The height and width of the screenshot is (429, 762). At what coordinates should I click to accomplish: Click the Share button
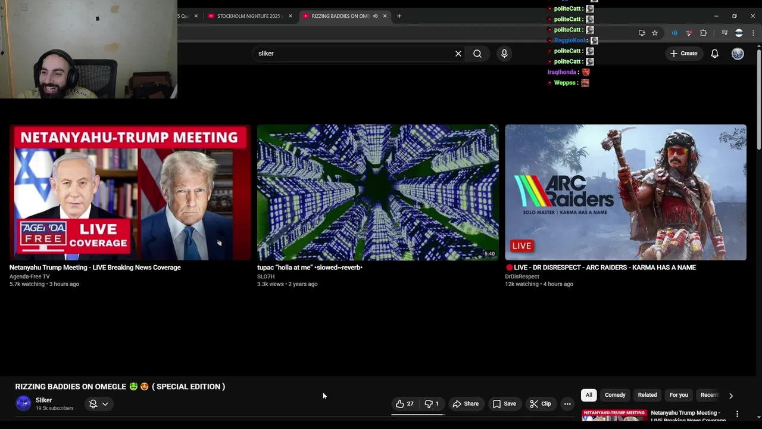point(466,404)
